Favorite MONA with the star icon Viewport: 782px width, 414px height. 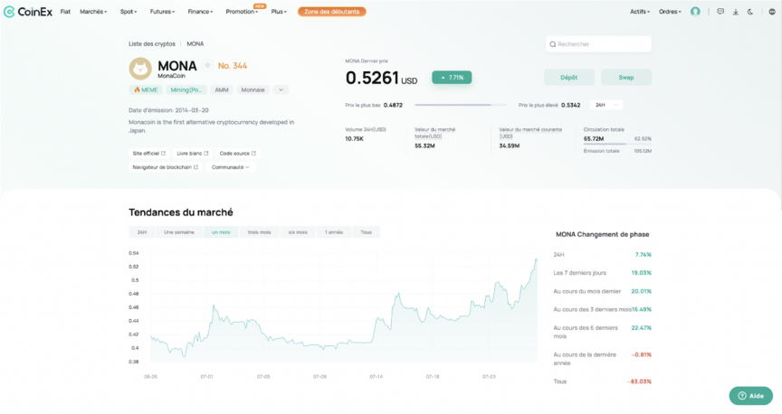(x=207, y=65)
